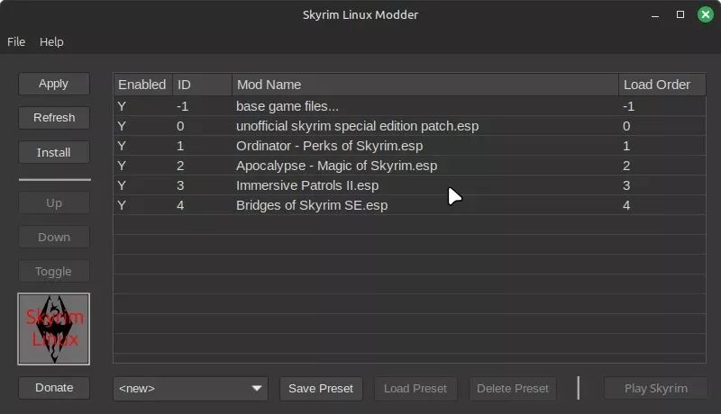Select the unofficial skyrim special edition patch row
Viewport: 721px width, 414px height.
pyautogui.click(x=409, y=126)
